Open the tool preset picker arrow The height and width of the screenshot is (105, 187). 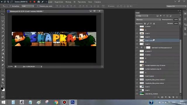pyautogui.click(x=7, y=6)
